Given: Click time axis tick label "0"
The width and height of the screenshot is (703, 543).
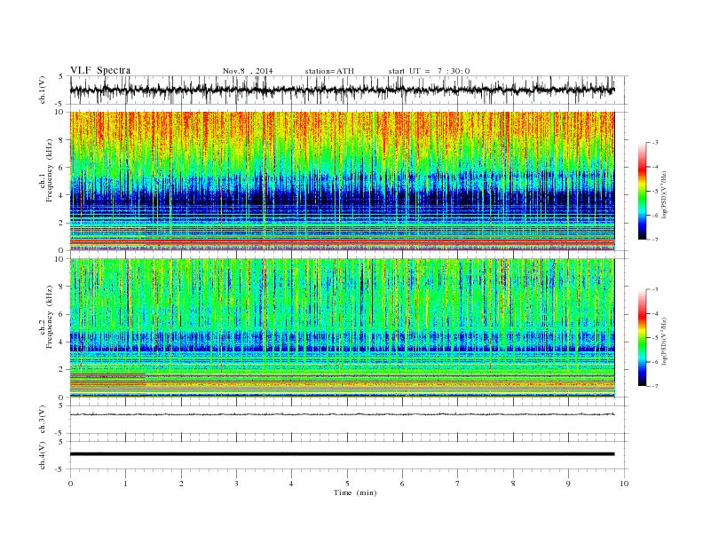Looking at the screenshot, I should click(70, 484).
